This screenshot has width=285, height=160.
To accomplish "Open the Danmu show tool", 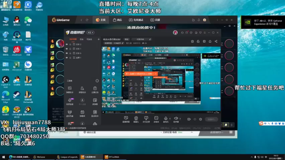I will point(82,113).
